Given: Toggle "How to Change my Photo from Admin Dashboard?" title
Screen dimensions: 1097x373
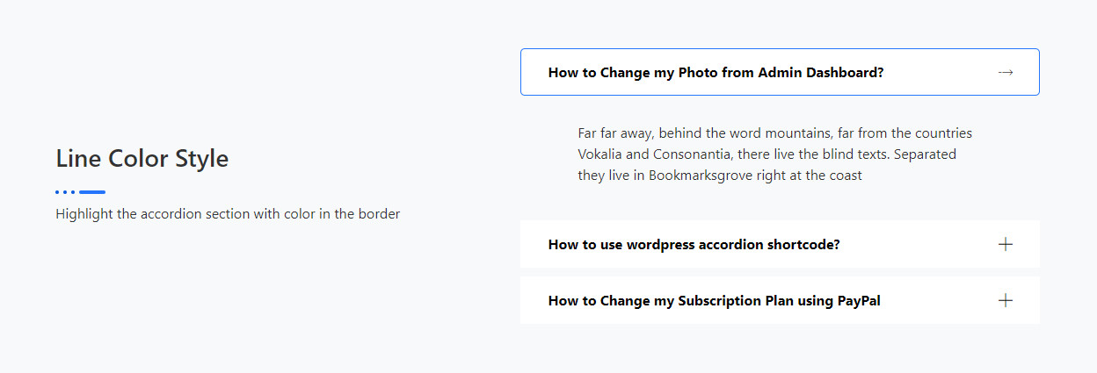Looking at the screenshot, I should (x=716, y=73).
